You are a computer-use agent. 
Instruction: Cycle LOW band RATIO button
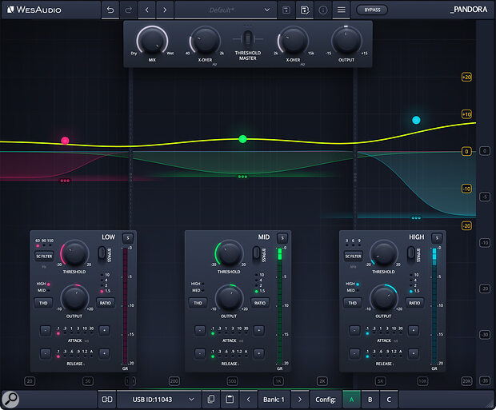(106, 303)
